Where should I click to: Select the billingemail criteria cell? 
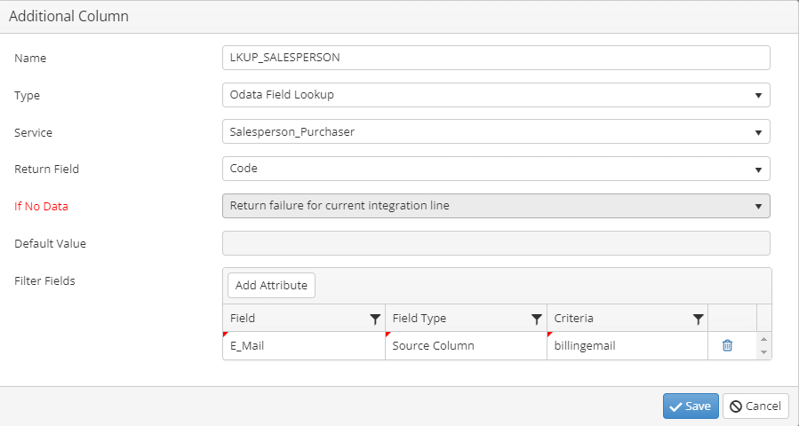(x=627, y=346)
